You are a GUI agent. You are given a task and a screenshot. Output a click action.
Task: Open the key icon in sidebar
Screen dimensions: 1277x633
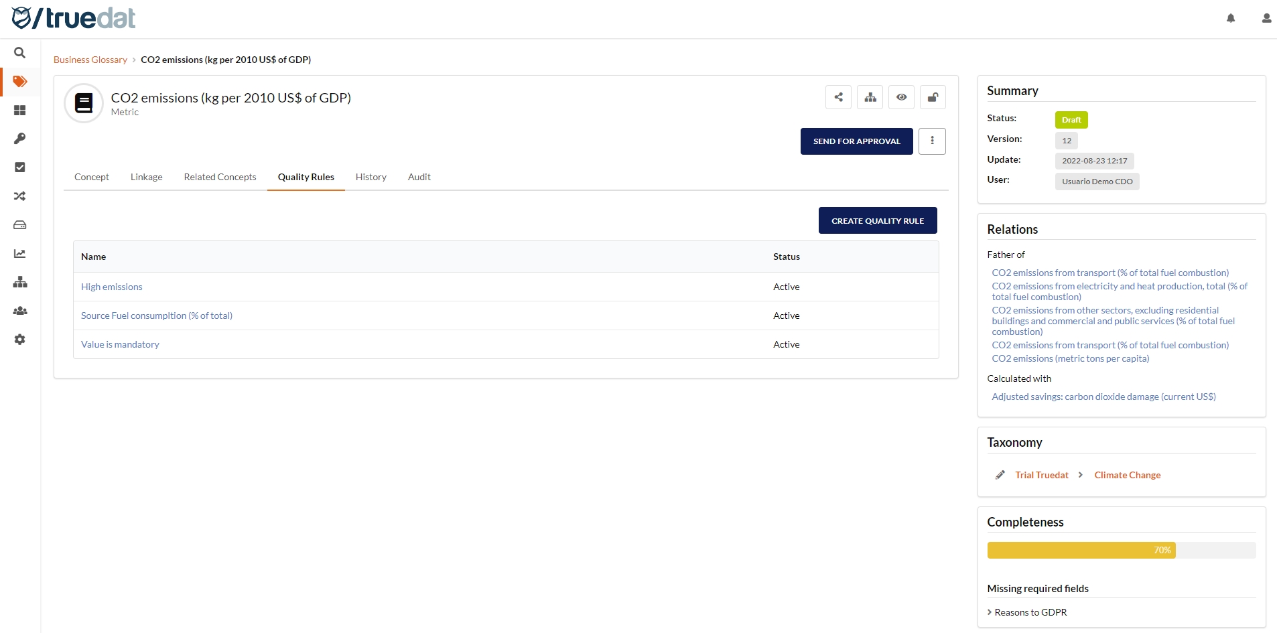tap(20, 139)
